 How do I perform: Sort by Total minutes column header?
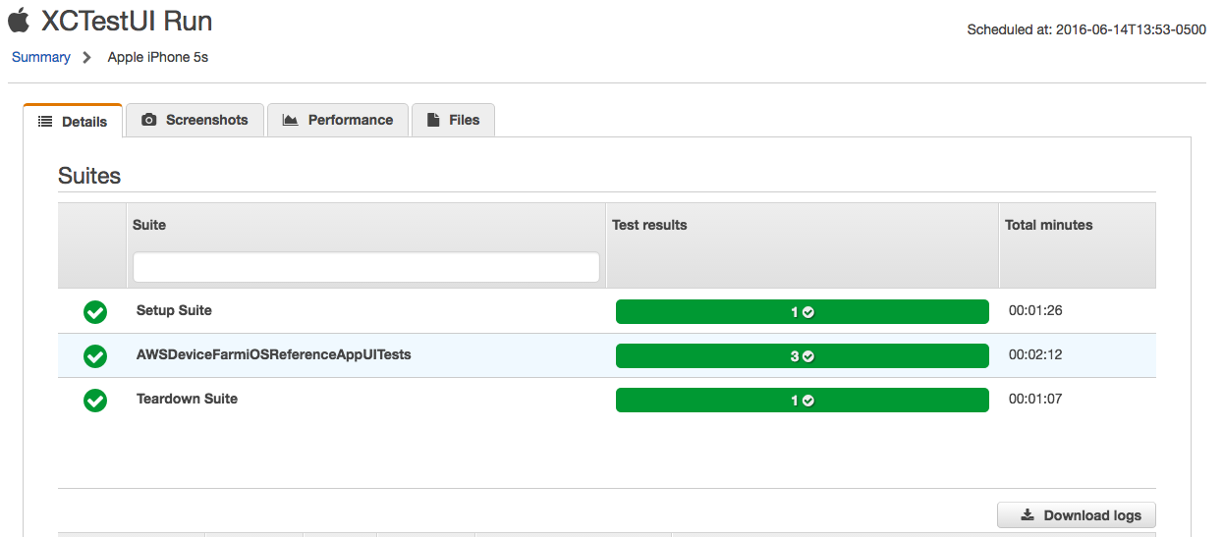click(x=1048, y=225)
